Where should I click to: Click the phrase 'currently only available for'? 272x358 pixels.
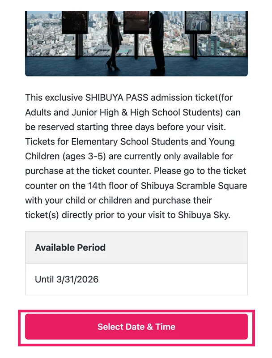[x=179, y=156]
